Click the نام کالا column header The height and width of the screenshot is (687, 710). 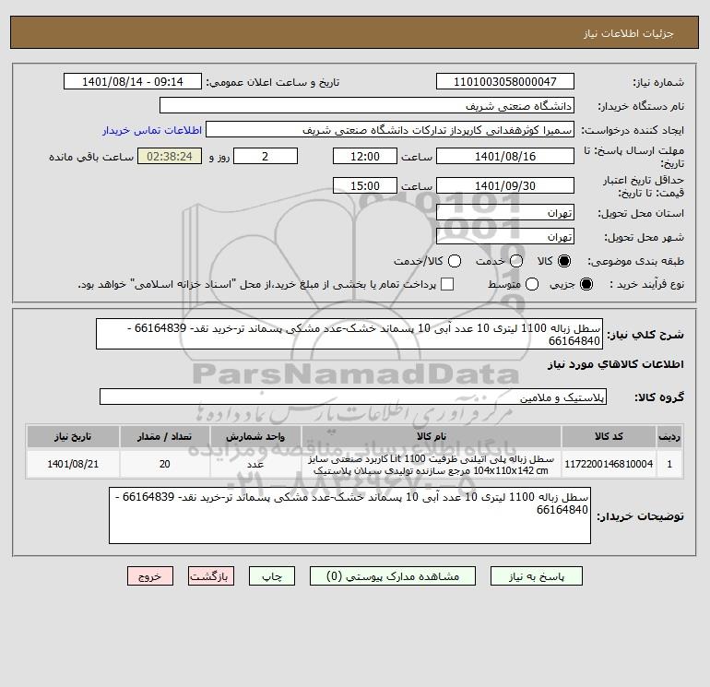(x=432, y=436)
